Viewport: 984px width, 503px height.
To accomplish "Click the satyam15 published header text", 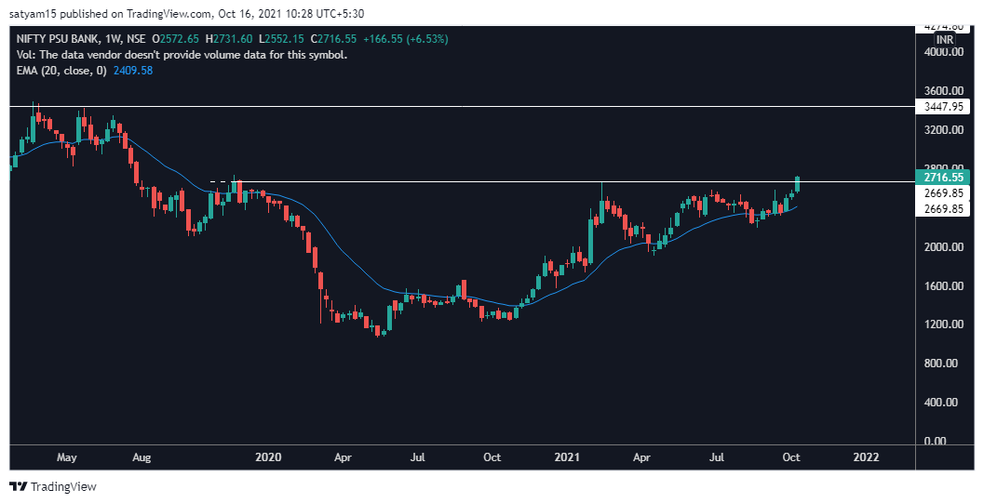I will 188,13.
